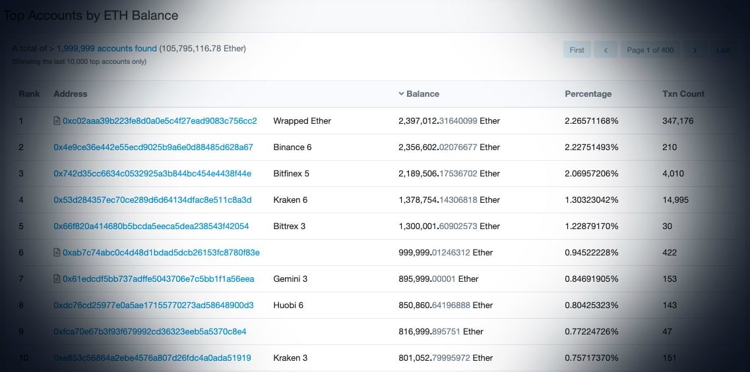Click balance 2,189,506.17536702 Ether
This screenshot has width=750, height=372.
coord(449,173)
